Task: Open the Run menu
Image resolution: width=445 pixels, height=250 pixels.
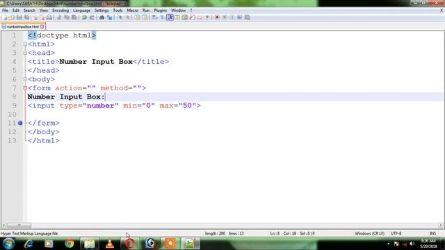Action: click(x=146, y=10)
